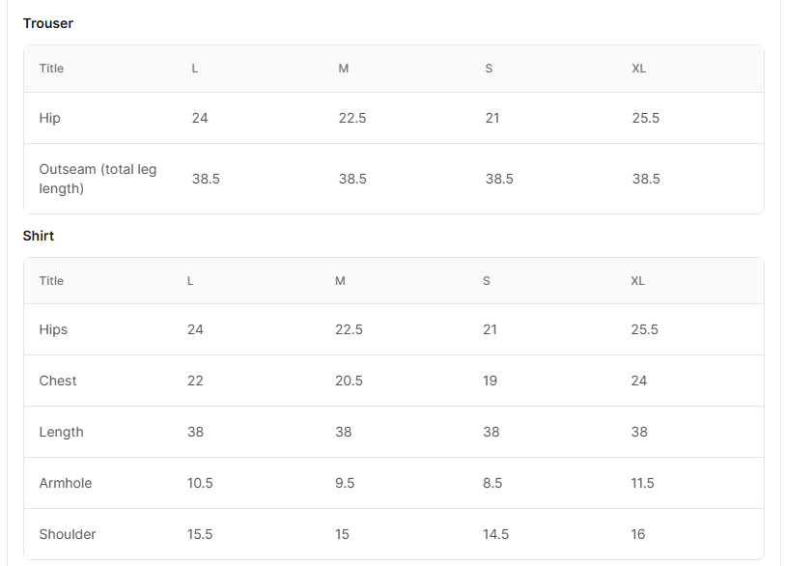Select Outseam value 38.5 under S
The width and height of the screenshot is (786, 566).
(499, 179)
